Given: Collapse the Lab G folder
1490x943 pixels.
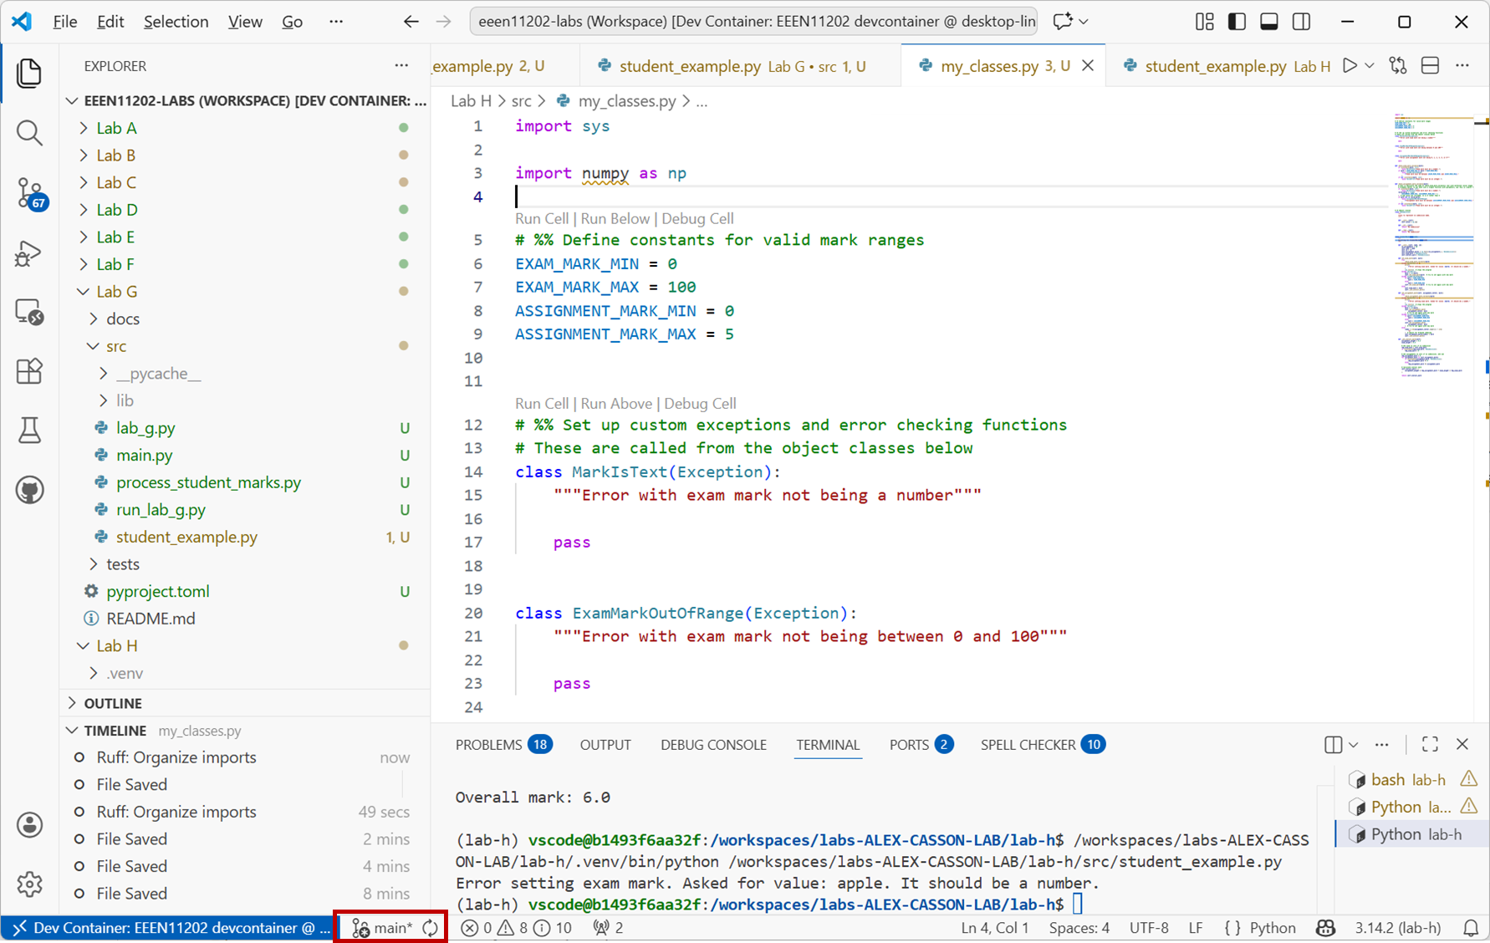Looking at the screenshot, I should [116, 292].
